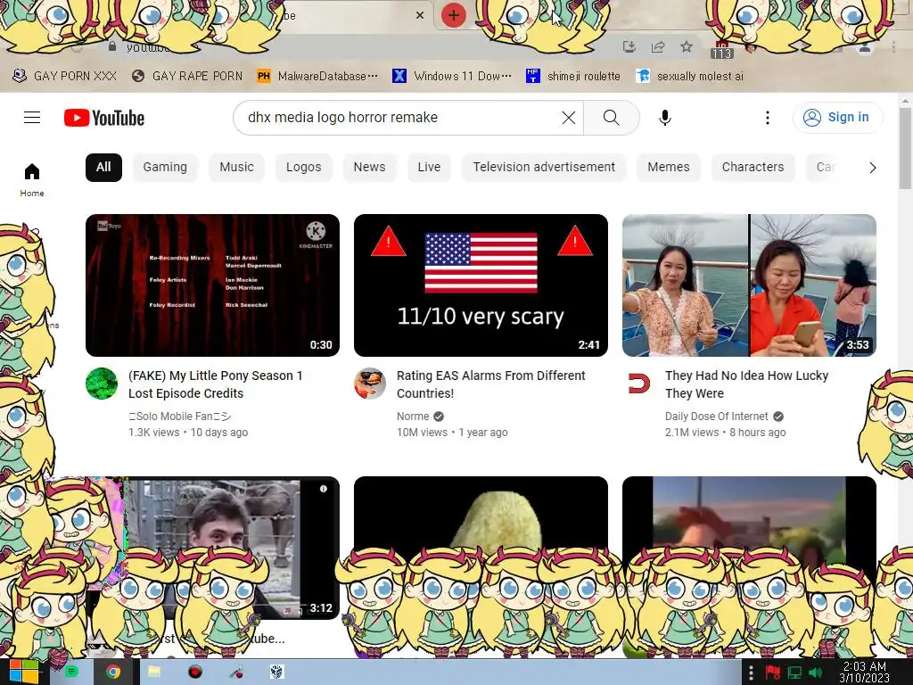Viewport: 913px width, 685px height.
Task: Play the 11/10 very scary thumbnail
Action: coord(481,285)
